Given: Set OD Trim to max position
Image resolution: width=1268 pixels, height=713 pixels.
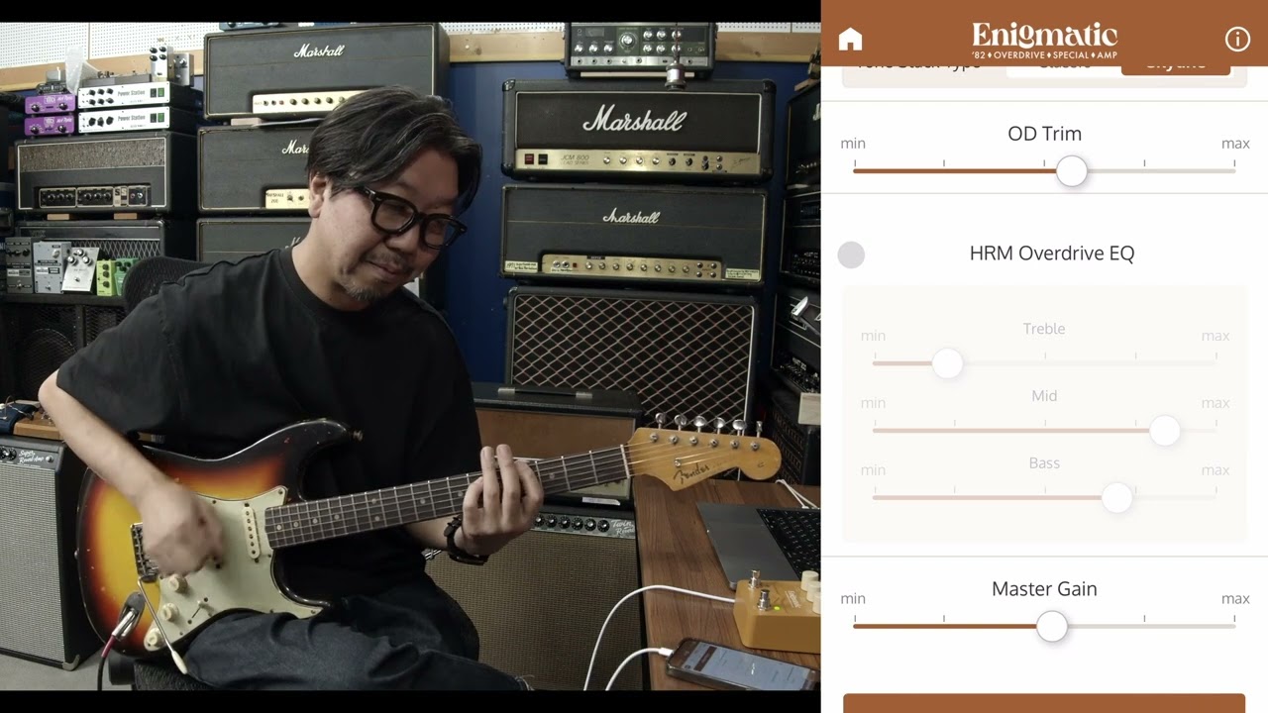Looking at the screenshot, I should click(1235, 169).
